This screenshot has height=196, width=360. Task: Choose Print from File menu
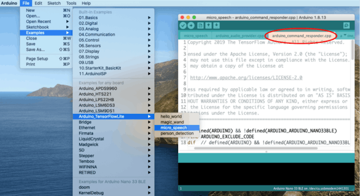click(x=46, y=64)
